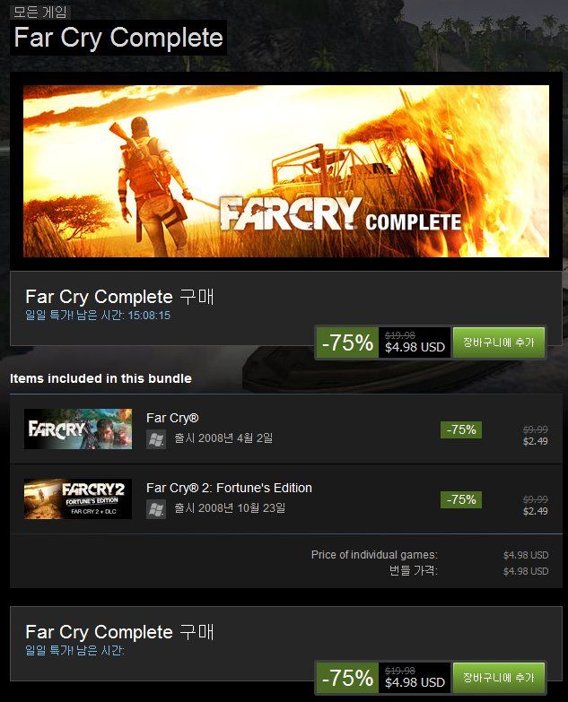Screen dimensions: 568x702
Task: Open the Far Cry game thumbnail
Action: (x=78, y=429)
